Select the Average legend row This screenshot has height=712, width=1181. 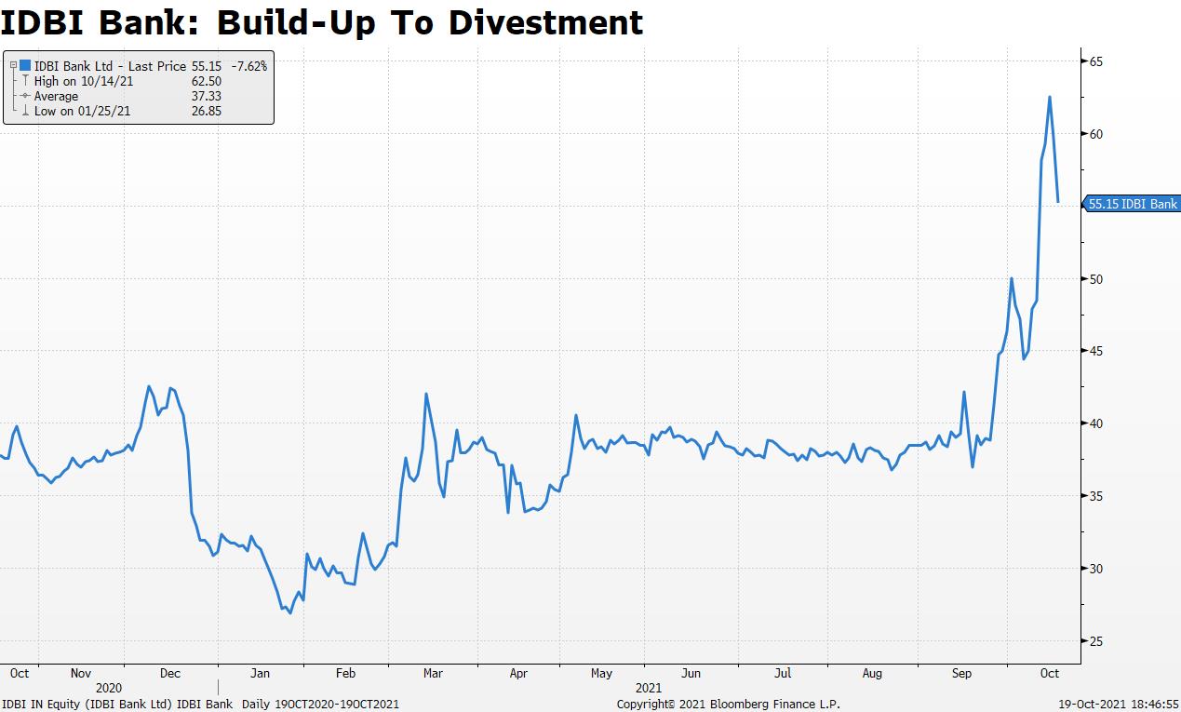[56, 96]
